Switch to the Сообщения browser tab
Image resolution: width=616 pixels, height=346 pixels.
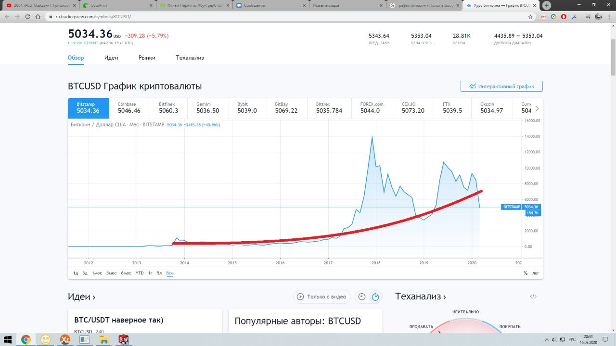point(271,5)
